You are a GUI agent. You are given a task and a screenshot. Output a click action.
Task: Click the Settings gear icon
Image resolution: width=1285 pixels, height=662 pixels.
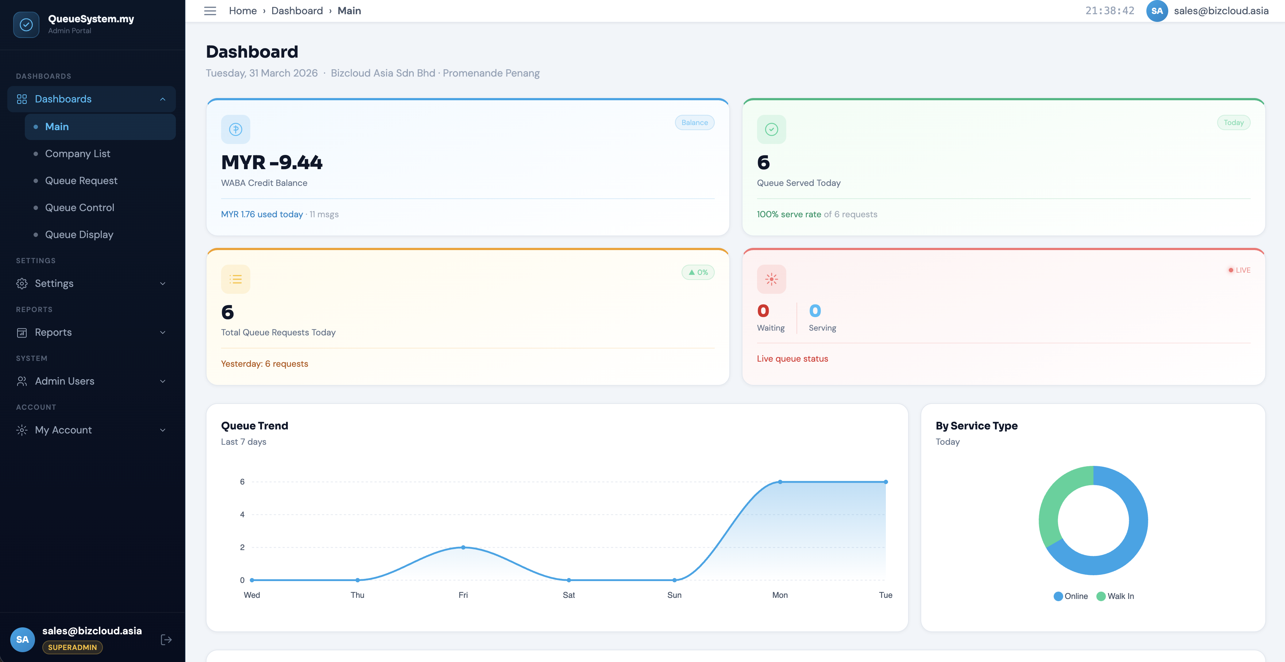[22, 284]
